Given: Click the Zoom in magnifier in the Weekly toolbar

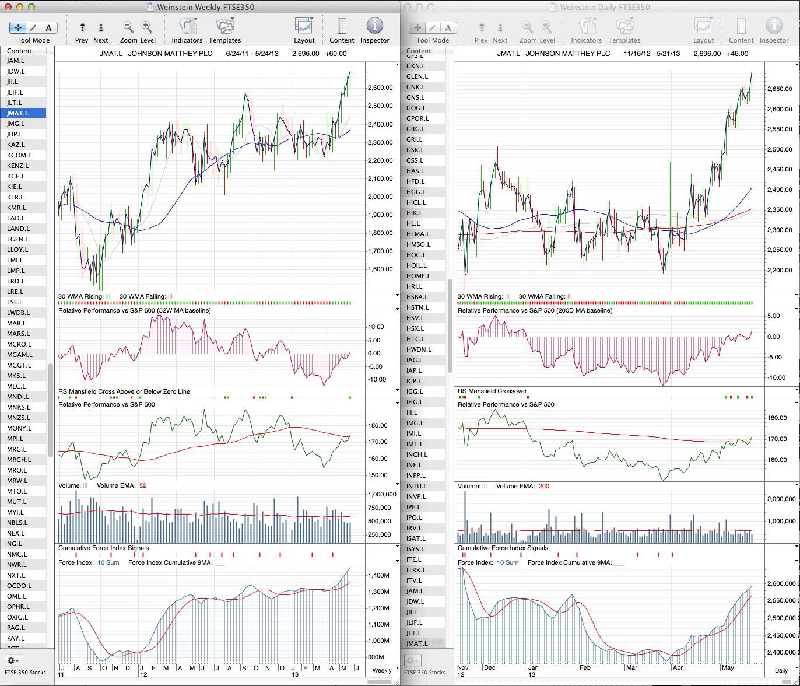Looking at the screenshot, I should point(147,27).
